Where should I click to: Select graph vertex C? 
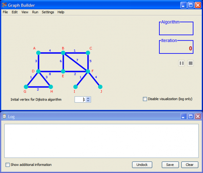[x=88, y=53]
